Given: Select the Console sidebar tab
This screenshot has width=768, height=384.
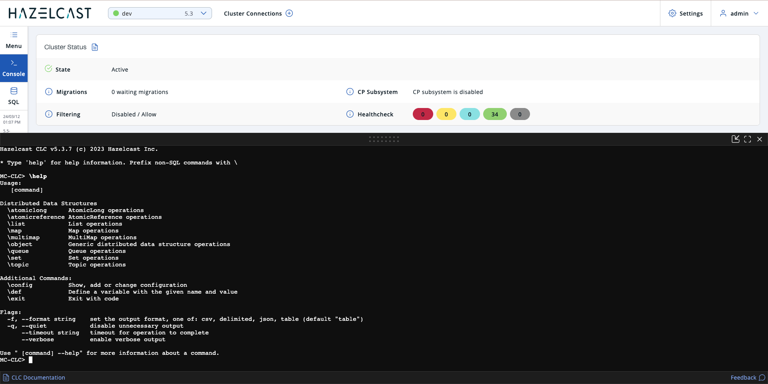Looking at the screenshot, I should (14, 68).
